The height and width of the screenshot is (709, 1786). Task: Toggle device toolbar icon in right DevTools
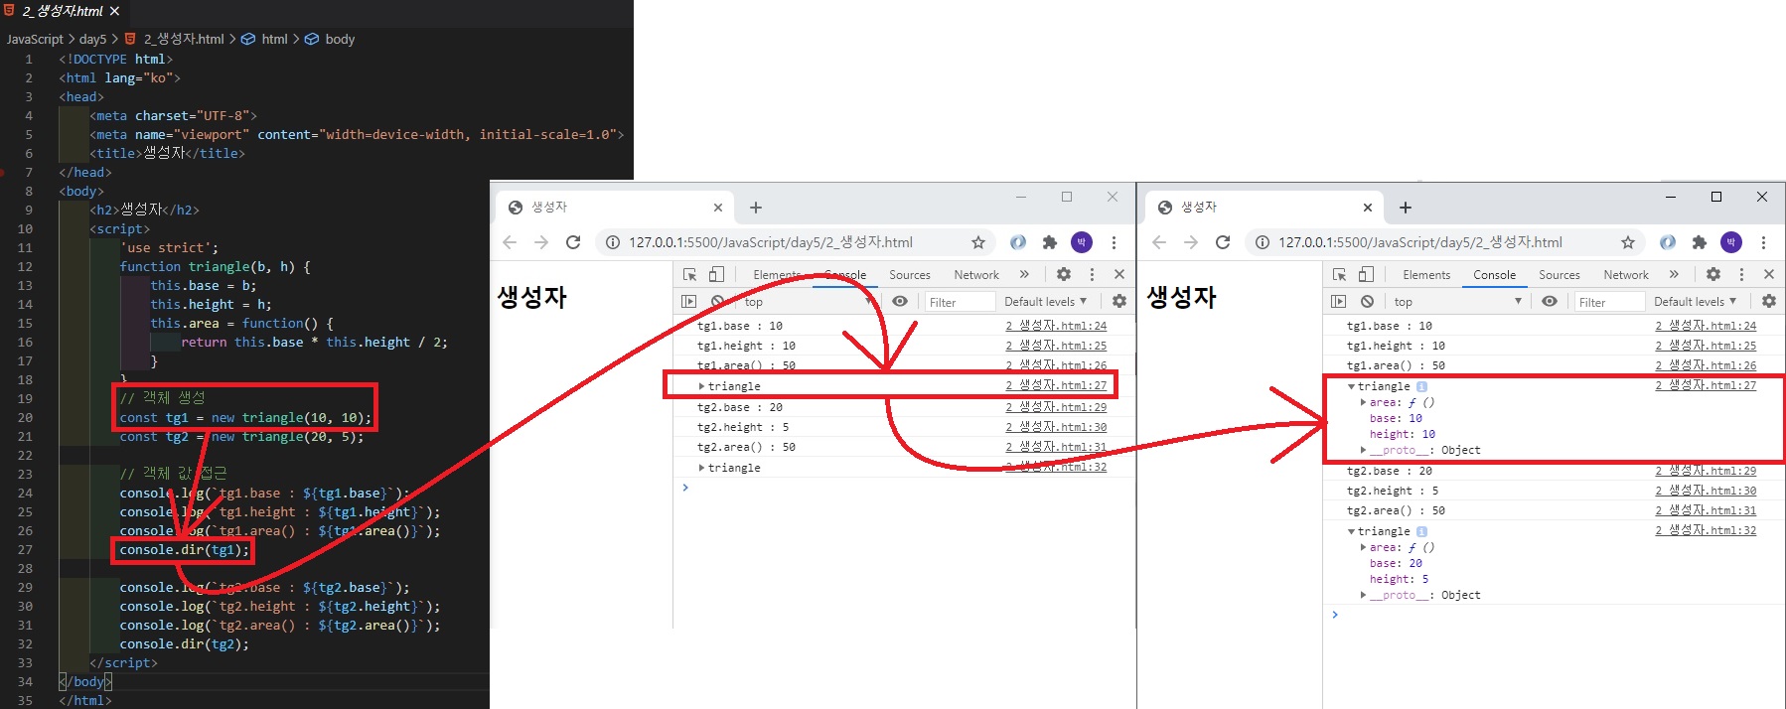1366,274
